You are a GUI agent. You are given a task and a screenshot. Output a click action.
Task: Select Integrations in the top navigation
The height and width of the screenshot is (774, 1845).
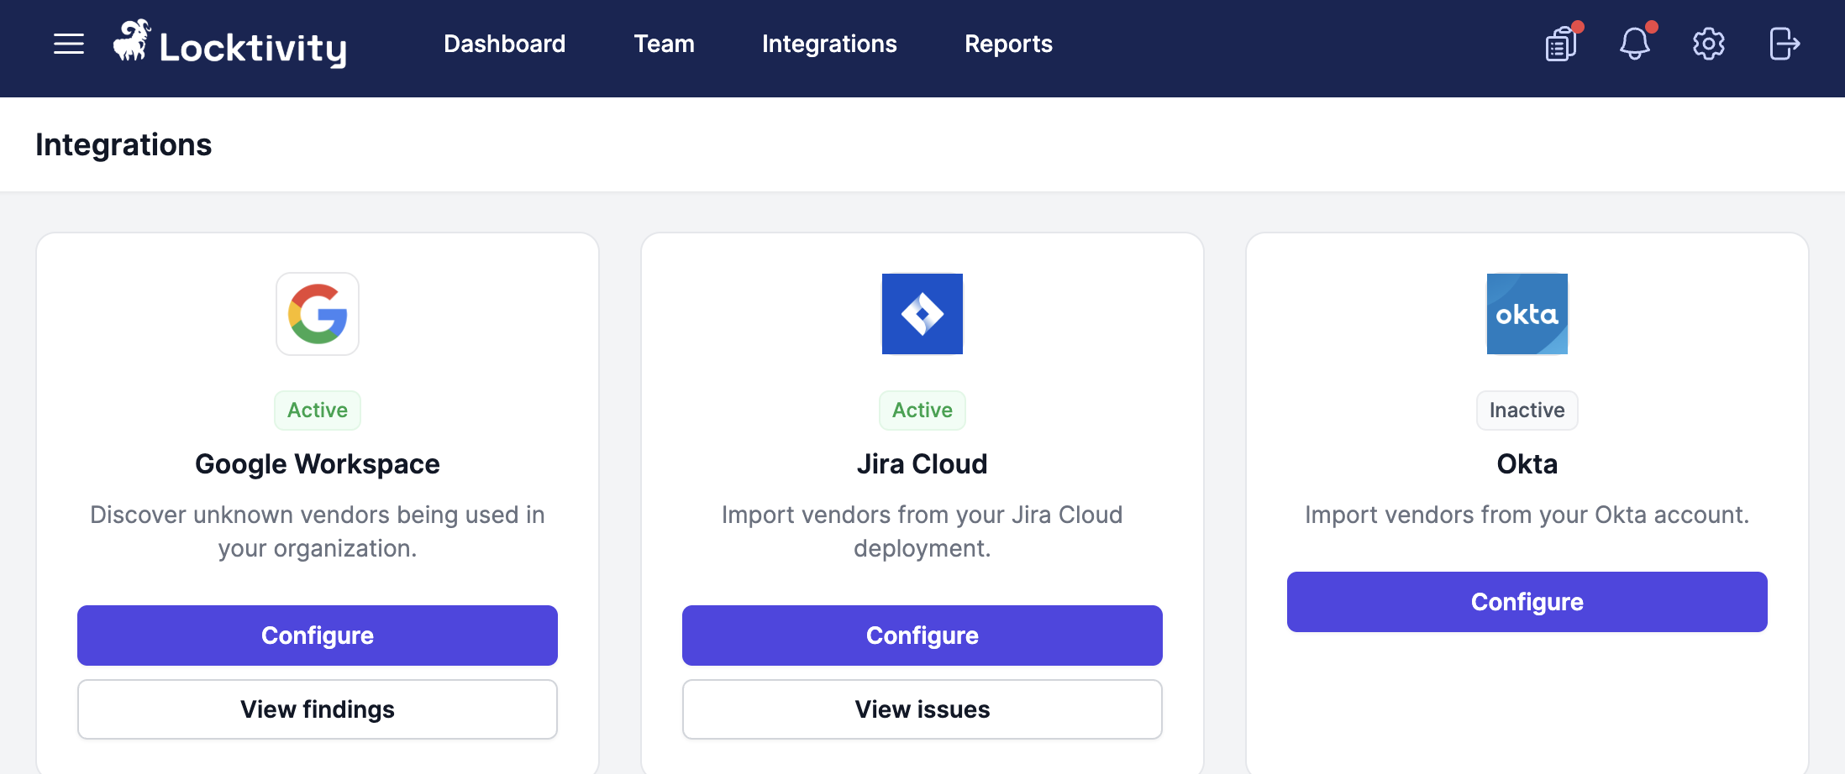click(829, 44)
